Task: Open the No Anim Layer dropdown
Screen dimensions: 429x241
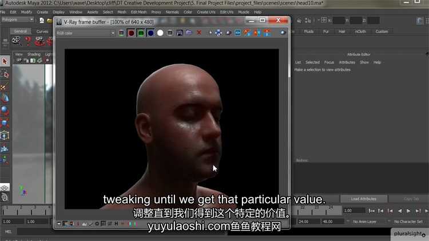Action: pyautogui.click(x=364, y=222)
